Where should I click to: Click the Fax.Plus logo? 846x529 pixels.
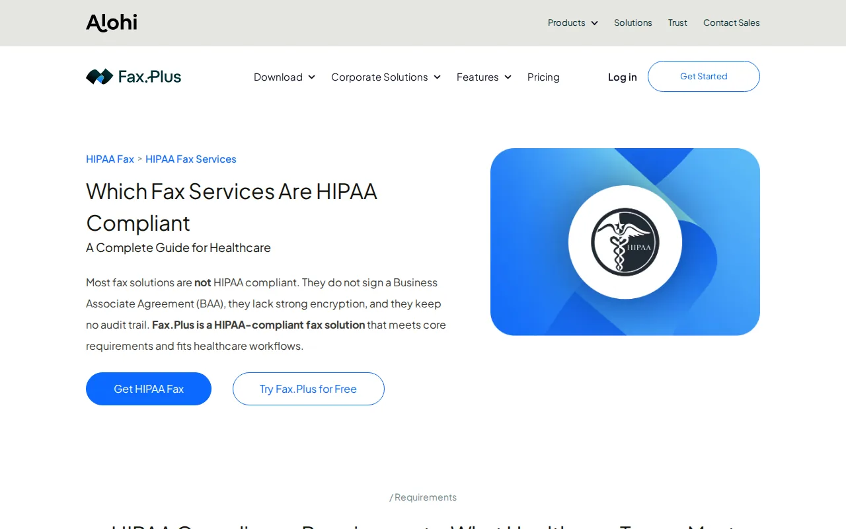(134, 77)
